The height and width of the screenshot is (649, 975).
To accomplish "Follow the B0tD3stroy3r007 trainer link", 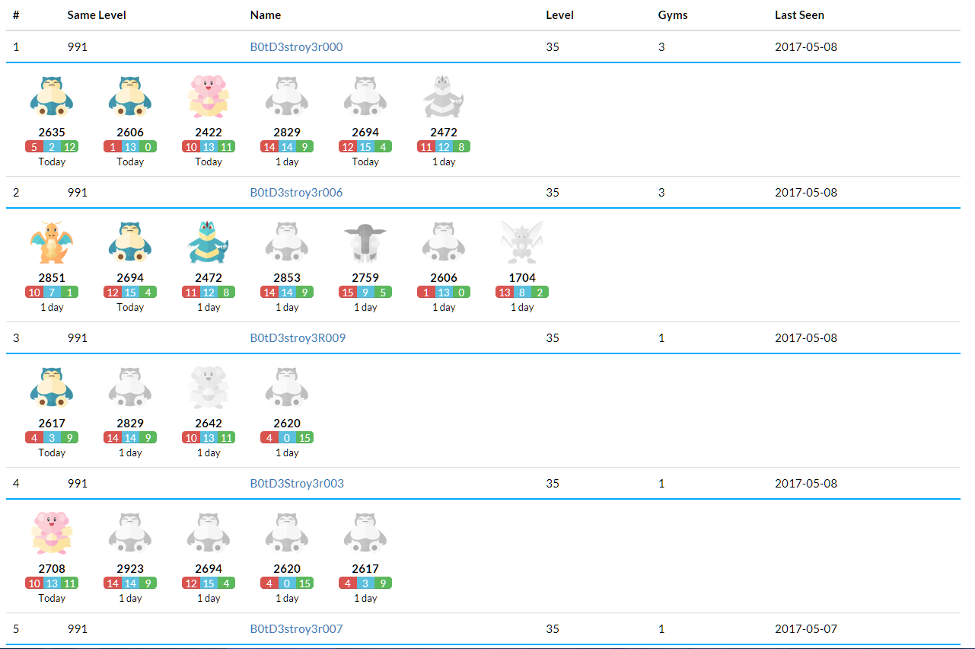I will 297,629.
